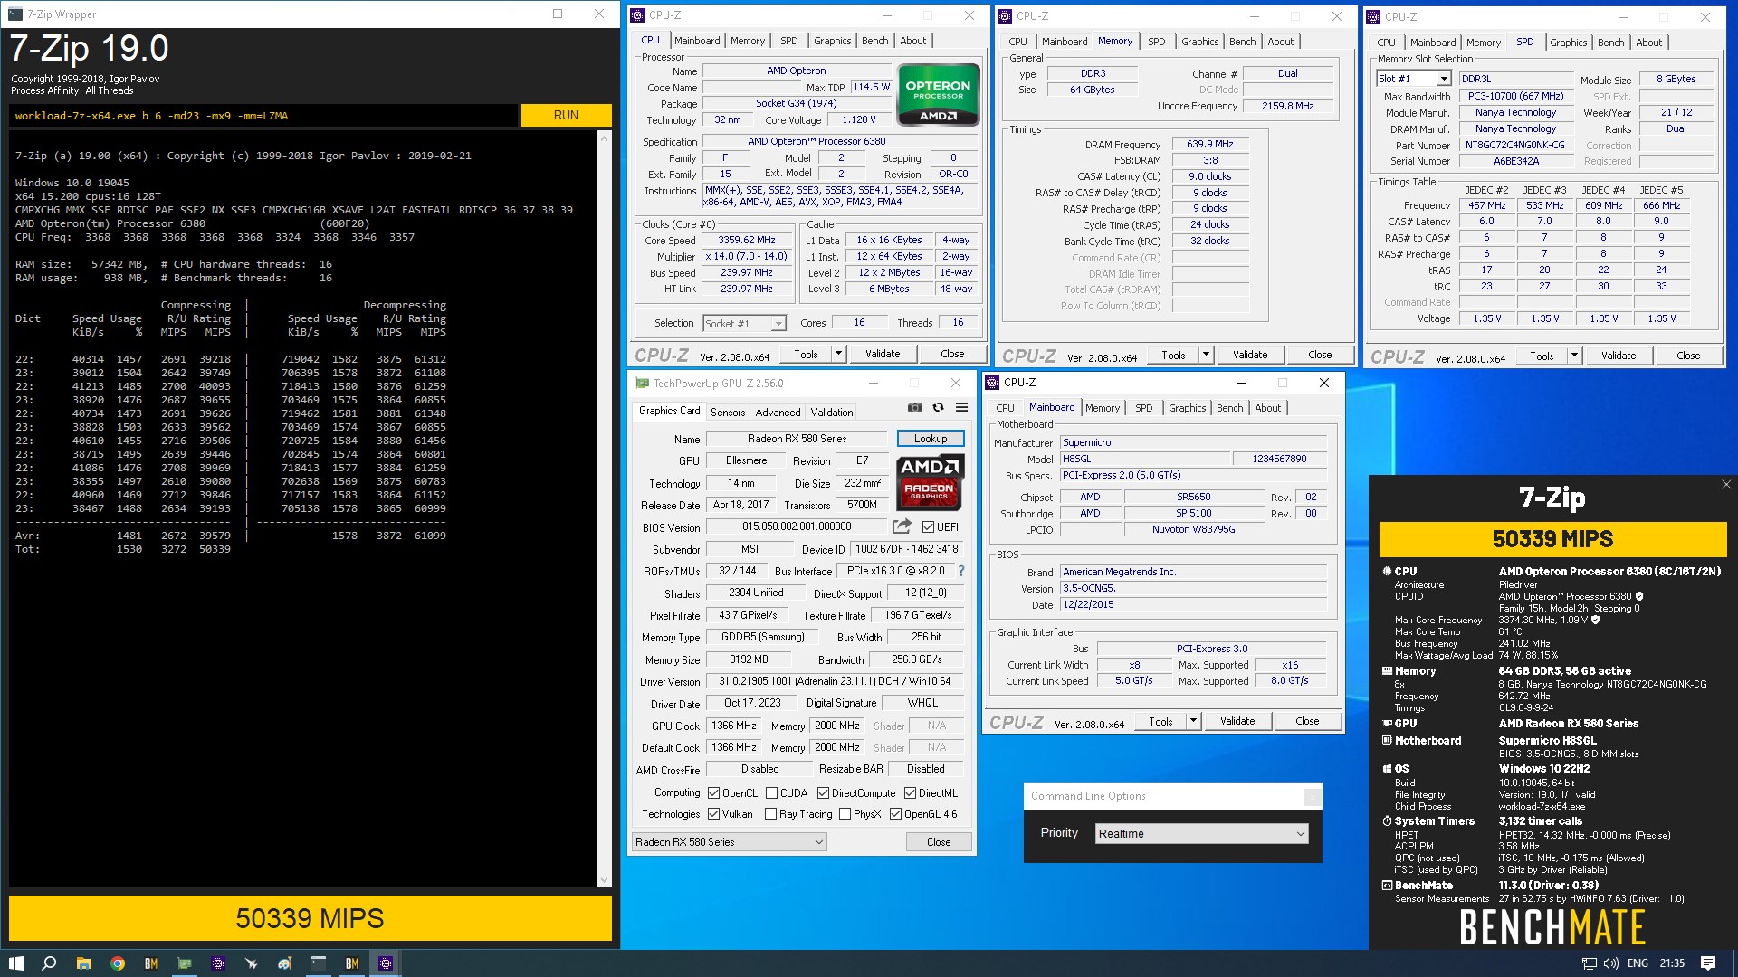Click the Memory section icon in BenchMate panel

[1387, 671]
